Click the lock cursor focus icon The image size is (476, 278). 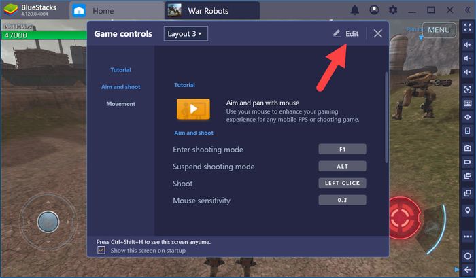pyautogui.click(x=468, y=90)
